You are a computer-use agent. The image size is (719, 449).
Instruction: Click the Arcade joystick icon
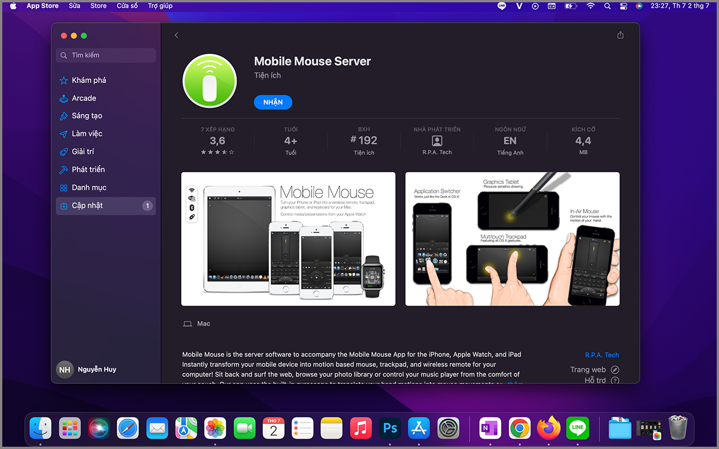pyautogui.click(x=64, y=98)
